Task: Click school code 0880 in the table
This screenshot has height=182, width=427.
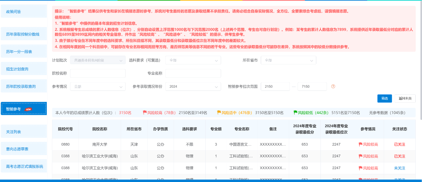Action: (x=66, y=144)
